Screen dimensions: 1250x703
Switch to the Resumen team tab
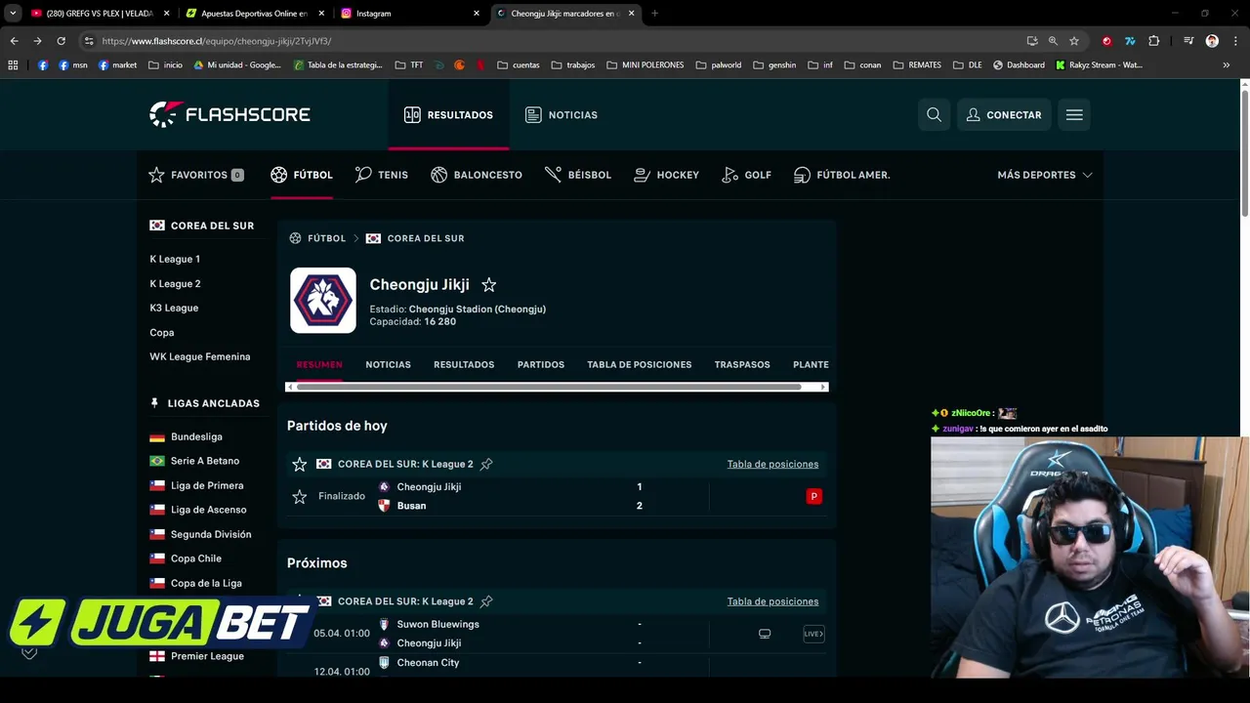click(319, 364)
